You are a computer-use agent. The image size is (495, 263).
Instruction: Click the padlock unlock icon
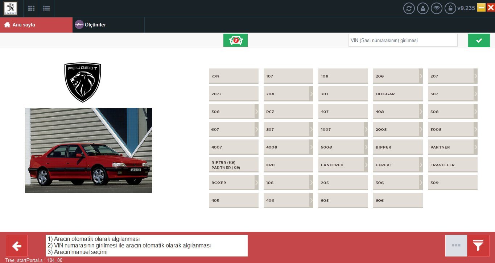(450, 8)
